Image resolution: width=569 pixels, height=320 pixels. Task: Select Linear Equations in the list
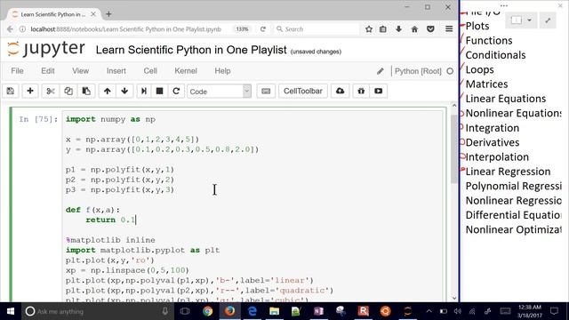[x=506, y=99]
